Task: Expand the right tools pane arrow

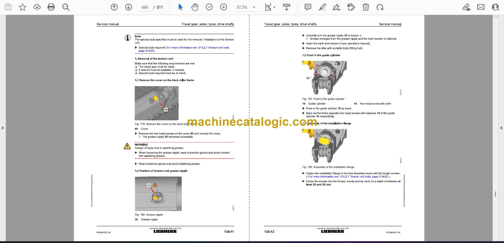Action: click(x=501, y=128)
